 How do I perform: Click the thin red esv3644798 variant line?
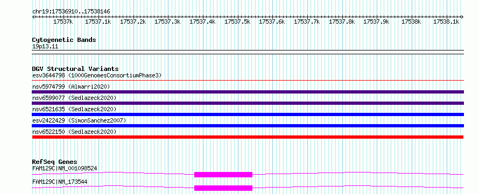tap(248, 81)
